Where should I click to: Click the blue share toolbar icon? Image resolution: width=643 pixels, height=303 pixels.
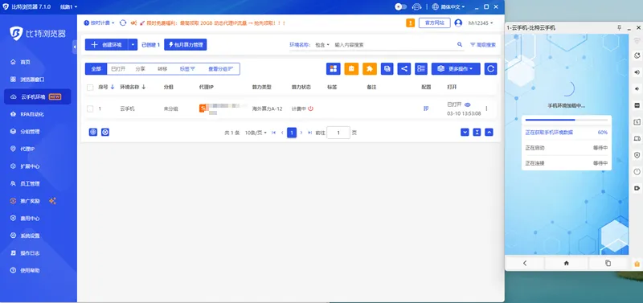[404, 69]
